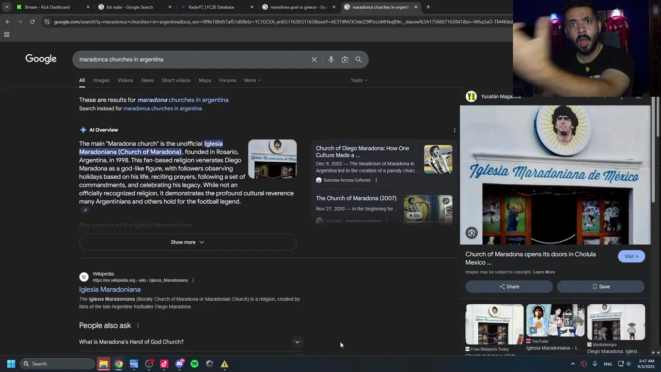Open the Mediotiempo Diego Maradona related image
Viewport: 661px width, 372px height.
pos(616,322)
